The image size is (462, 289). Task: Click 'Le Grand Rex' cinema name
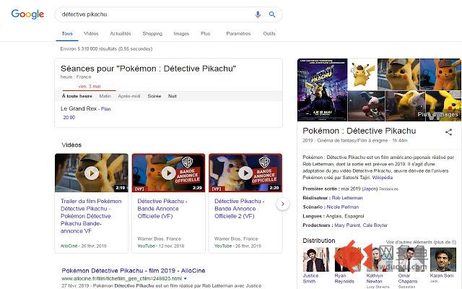[79, 108]
